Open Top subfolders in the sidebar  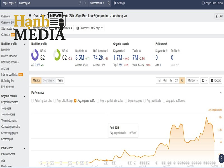point(8,115)
